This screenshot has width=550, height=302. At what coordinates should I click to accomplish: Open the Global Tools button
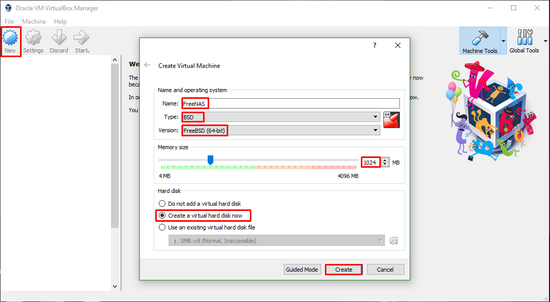pyautogui.click(x=524, y=41)
